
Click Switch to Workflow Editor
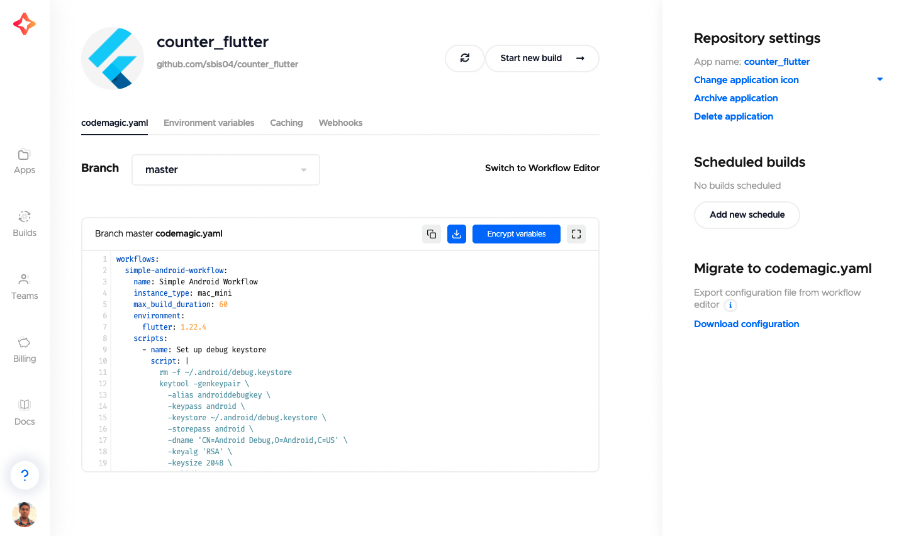click(x=542, y=168)
